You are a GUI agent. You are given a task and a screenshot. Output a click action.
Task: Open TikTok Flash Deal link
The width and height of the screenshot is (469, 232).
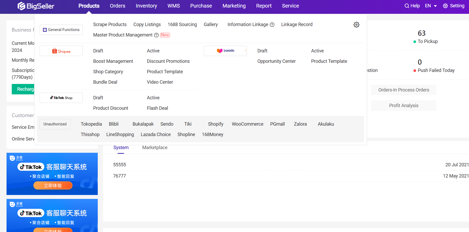coord(157,108)
